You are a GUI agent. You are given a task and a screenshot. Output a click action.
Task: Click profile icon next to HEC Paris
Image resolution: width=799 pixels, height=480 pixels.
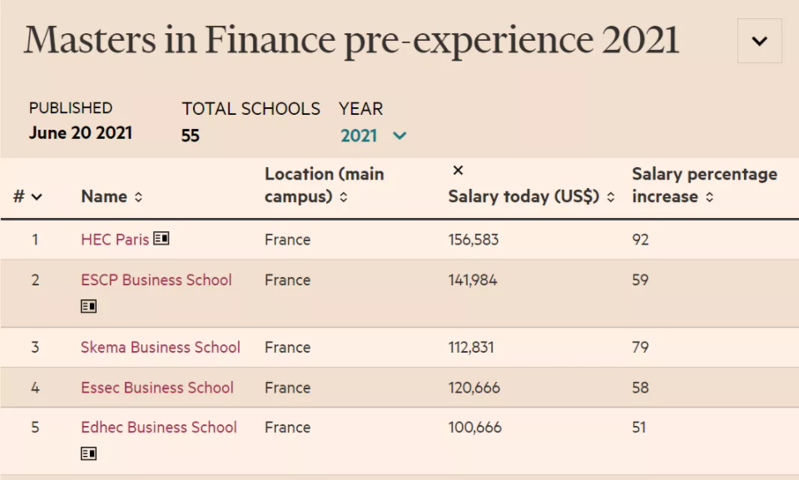point(161,240)
